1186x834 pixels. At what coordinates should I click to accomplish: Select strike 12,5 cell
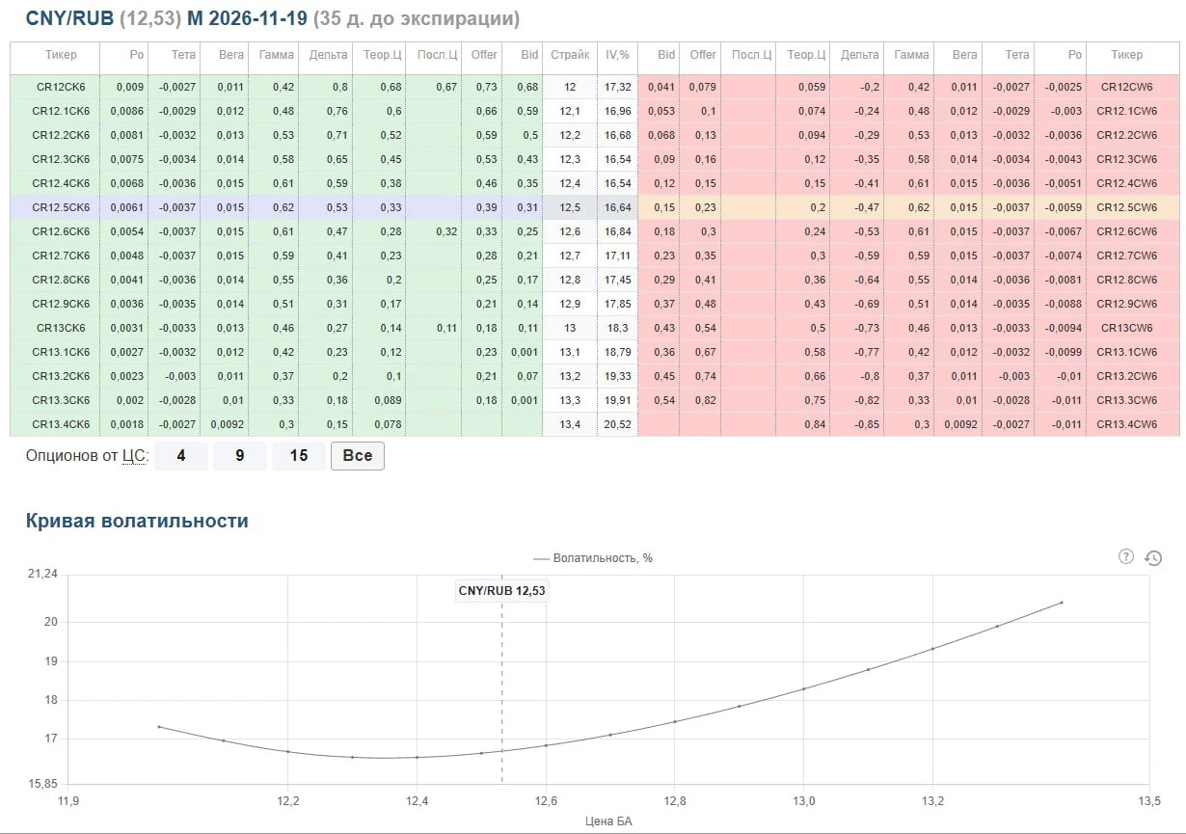pyautogui.click(x=570, y=207)
